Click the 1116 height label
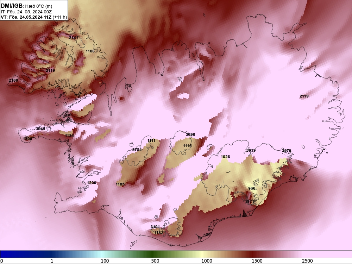This screenshot has height=264, width=352. (x=187, y=146)
